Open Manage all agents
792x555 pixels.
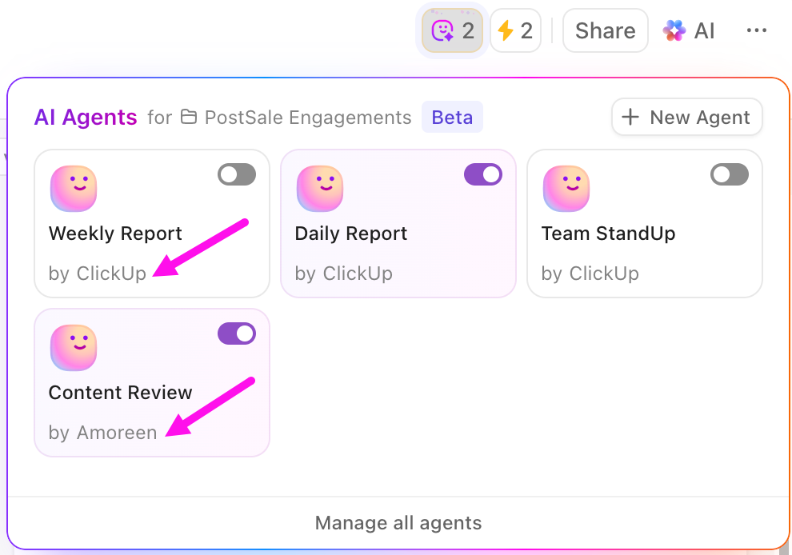click(398, 523)
